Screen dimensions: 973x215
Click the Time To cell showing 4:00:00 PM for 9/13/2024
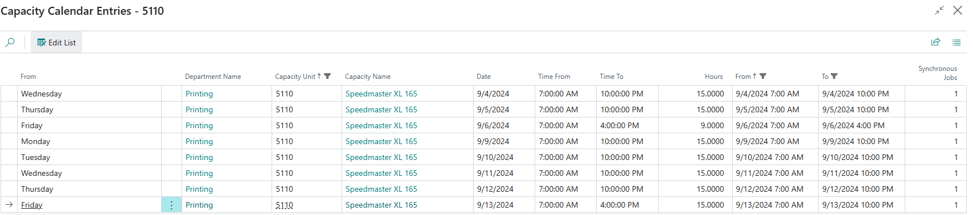[x=627, y=205]
